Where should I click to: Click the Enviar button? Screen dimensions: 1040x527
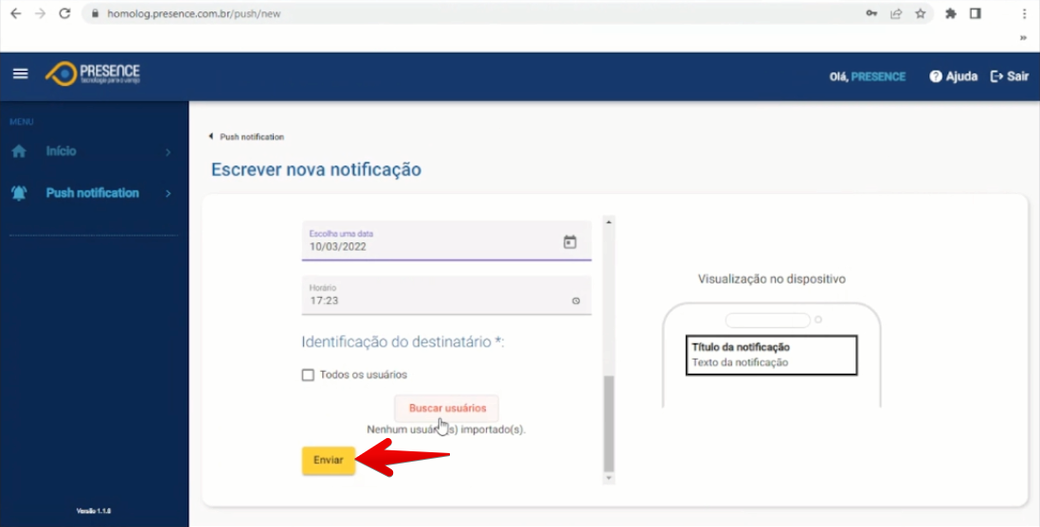point(329,460)
